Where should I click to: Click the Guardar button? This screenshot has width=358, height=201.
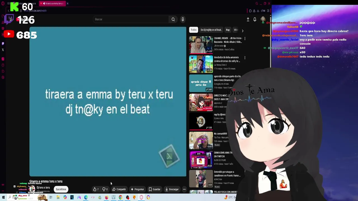point(154,189)
